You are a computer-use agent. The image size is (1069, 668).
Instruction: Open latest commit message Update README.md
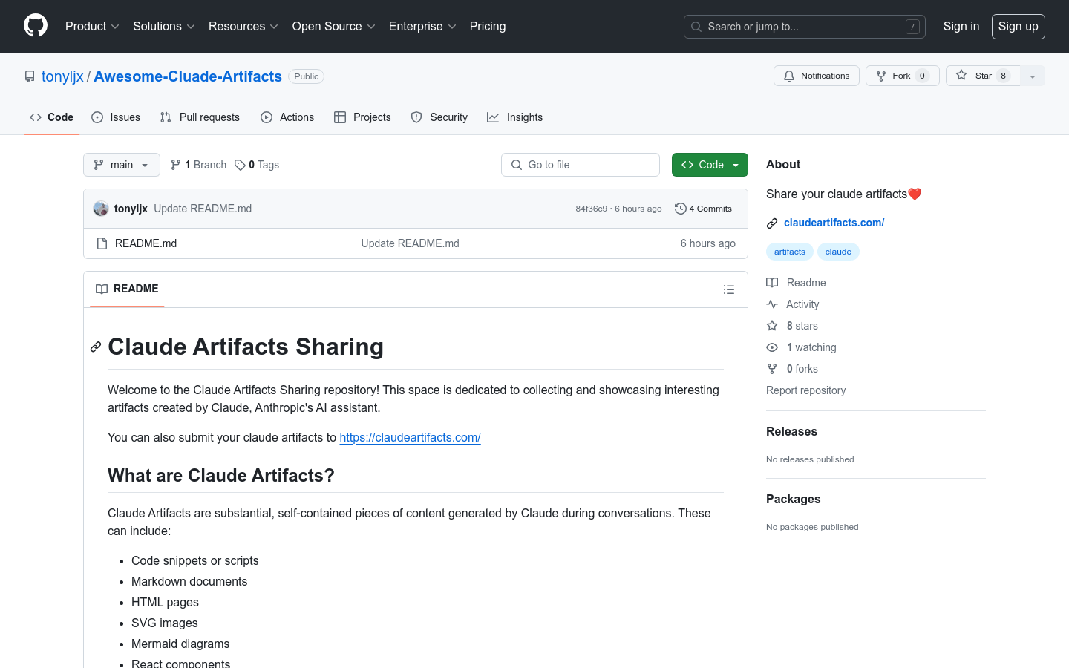tap(203, 209)
